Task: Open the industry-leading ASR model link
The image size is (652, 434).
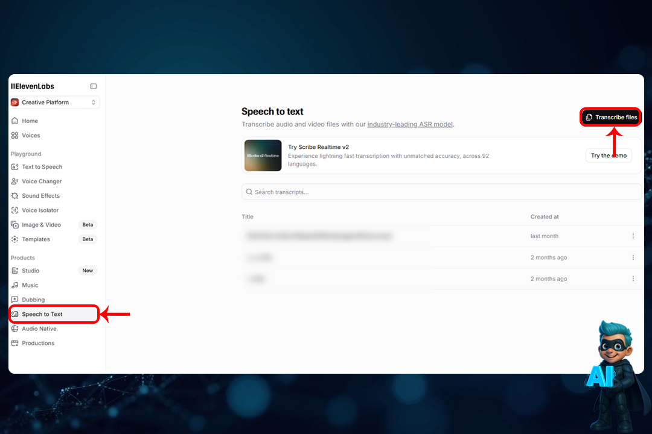Action: tap(410, 124)
